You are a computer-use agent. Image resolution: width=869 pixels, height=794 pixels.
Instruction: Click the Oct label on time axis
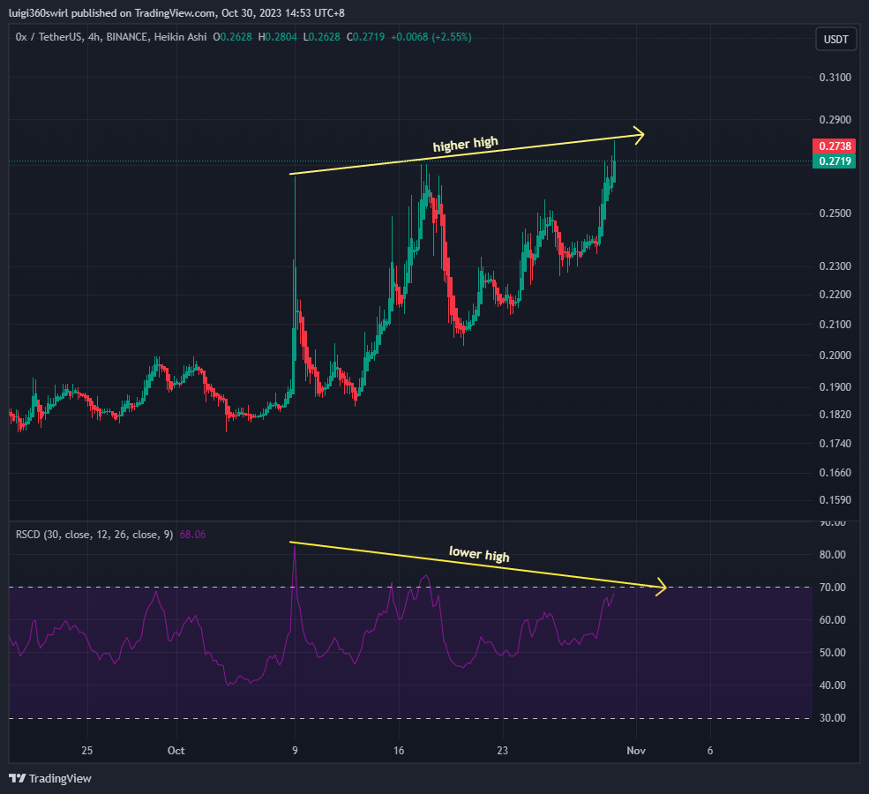(x=176, y=751)
